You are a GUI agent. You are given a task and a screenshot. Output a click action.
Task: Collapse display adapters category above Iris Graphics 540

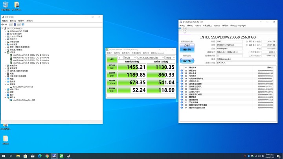(x=5, y=97)
